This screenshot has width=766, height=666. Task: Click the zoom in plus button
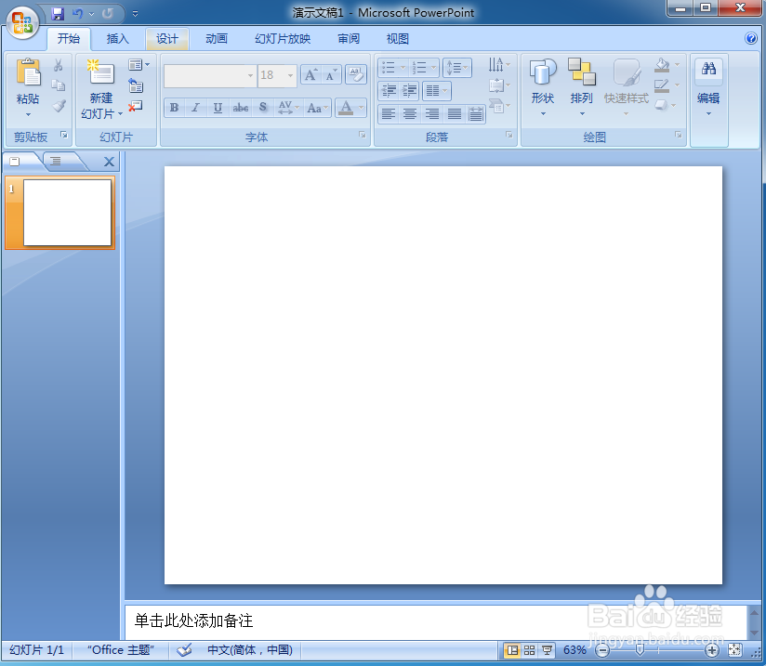tap(712, 650)
